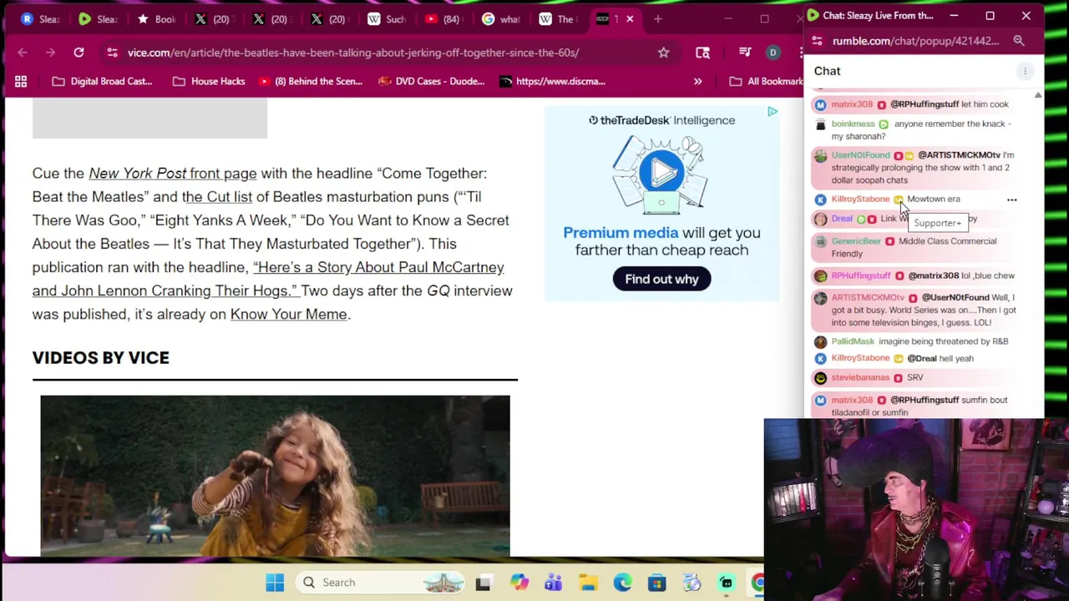Screen dimensions: 1069x601
Task: Open the browser profile avatar D
Action: (773, 53)
